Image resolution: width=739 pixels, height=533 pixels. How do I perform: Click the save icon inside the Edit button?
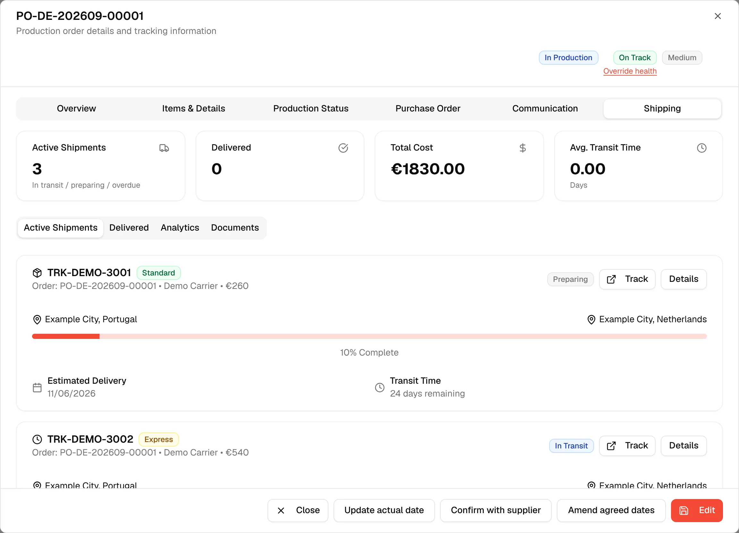click(684, 510)
